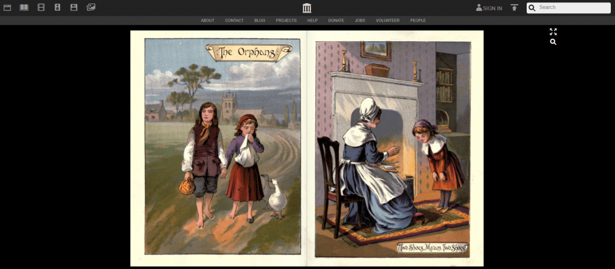Open the Video (film strip) icon
This screenshot has height=269, width=615.
click(41, 7)
